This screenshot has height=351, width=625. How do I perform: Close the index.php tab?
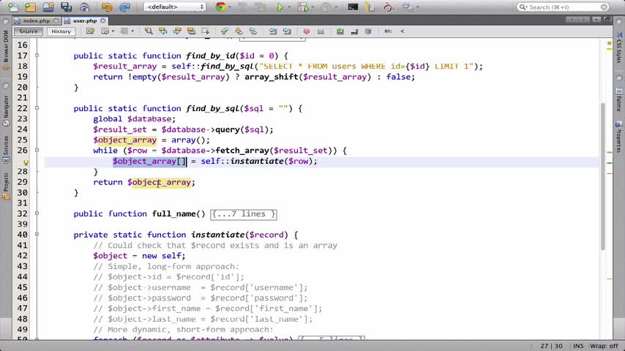pos(56,20)
